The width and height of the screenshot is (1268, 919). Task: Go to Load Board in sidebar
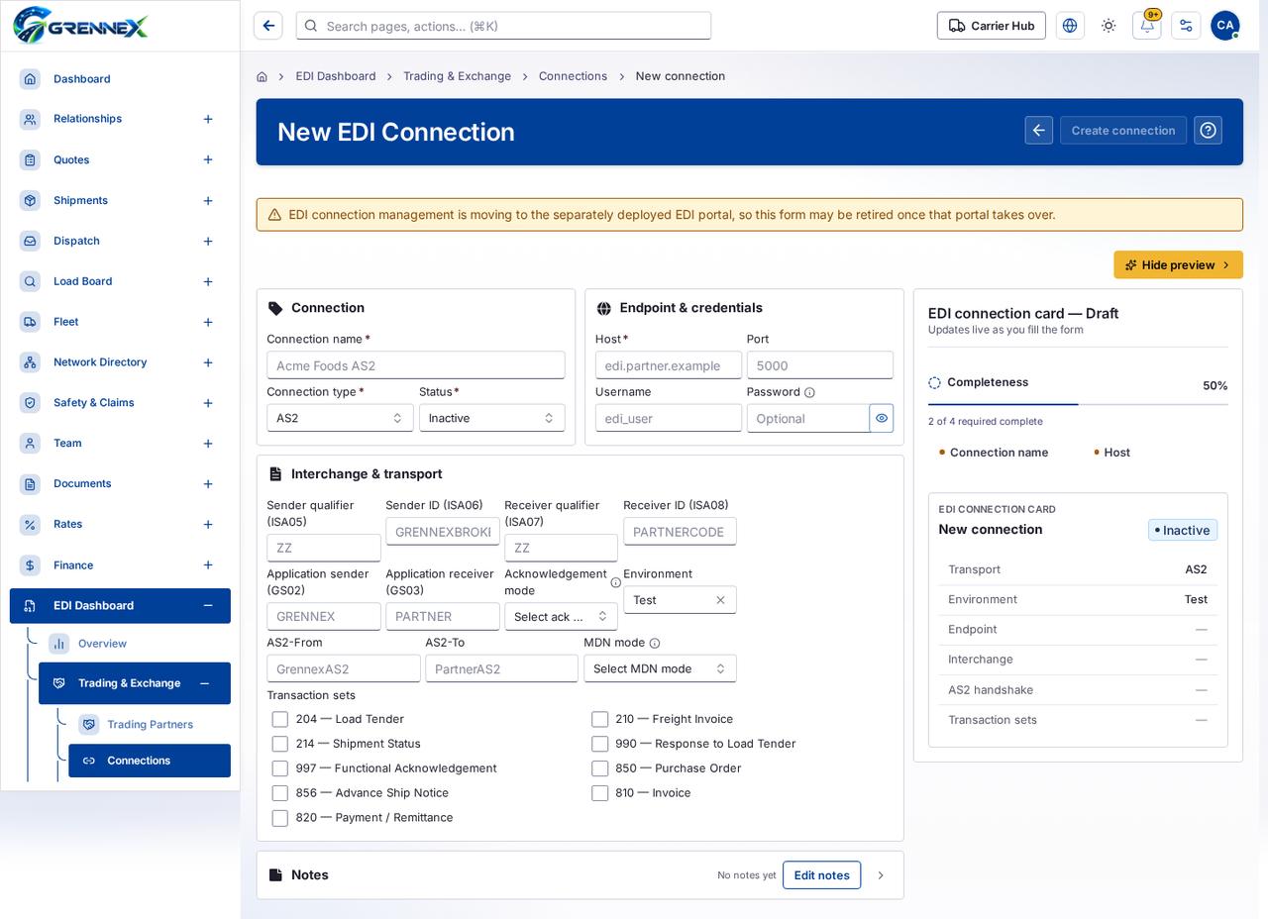click(x=120, y=281)
